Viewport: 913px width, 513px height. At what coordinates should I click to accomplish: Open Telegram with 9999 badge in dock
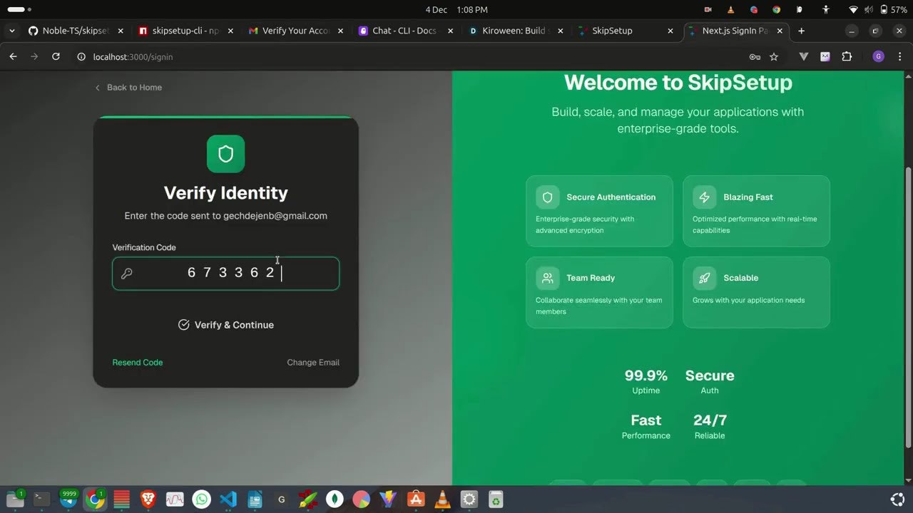point(68,499)
